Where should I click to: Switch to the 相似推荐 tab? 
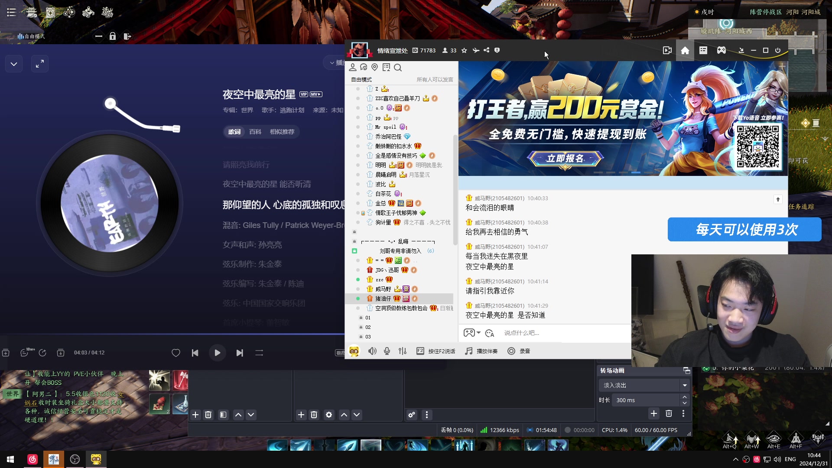click(x=282, y=132)
